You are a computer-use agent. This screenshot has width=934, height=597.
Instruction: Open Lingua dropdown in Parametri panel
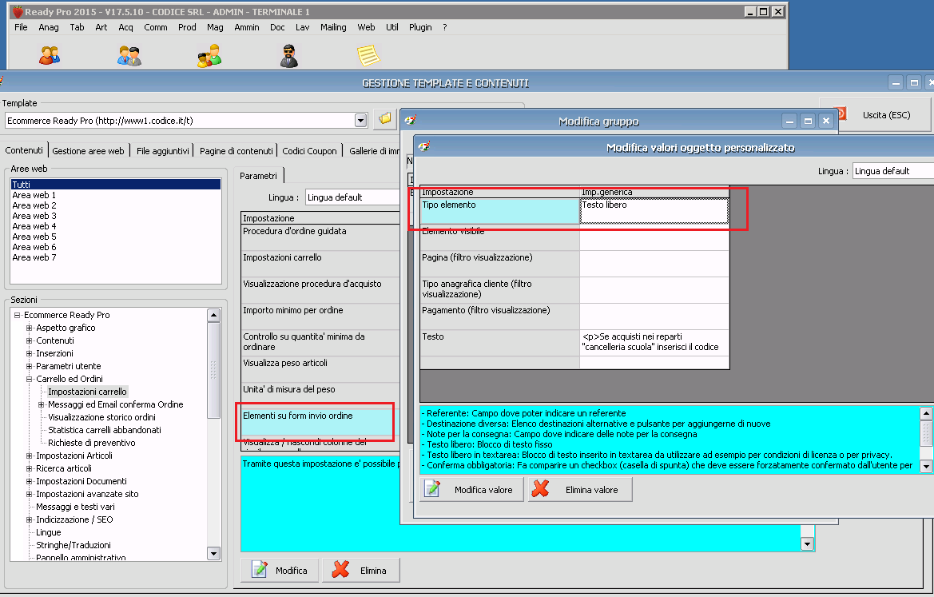(352, 197)
